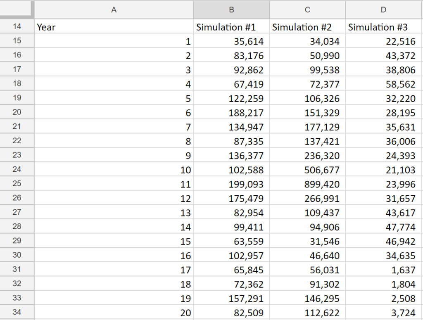The height and width of the screenshot is (320, 423).
Task: Click the Simulation #3 header cell
Action: point(383,26)
